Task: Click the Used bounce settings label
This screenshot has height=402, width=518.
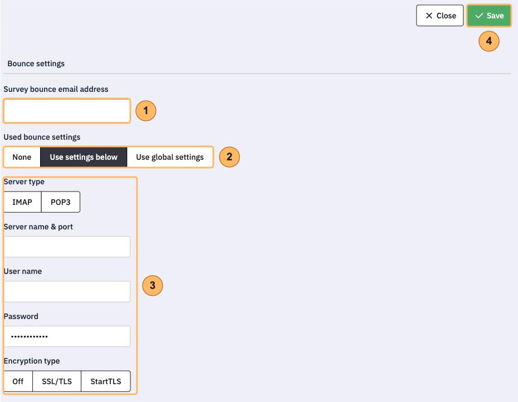Action: pos(42,137)
